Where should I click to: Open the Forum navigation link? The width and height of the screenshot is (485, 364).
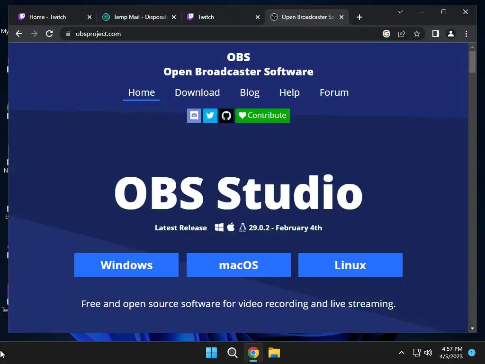point(334,92)
